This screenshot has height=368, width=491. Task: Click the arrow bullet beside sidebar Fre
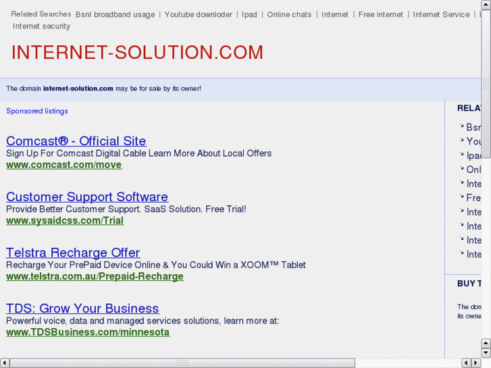(461, 196)
